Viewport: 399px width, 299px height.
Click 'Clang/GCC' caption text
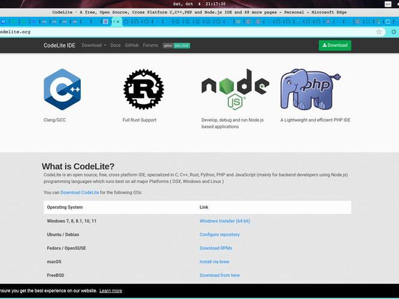[54, 120]
